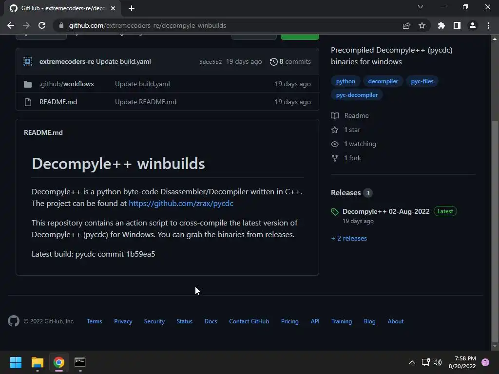This screenshot has width=499, height=374.
Task: Click the eye icon beside watching
Action: [x=335, y=144]
